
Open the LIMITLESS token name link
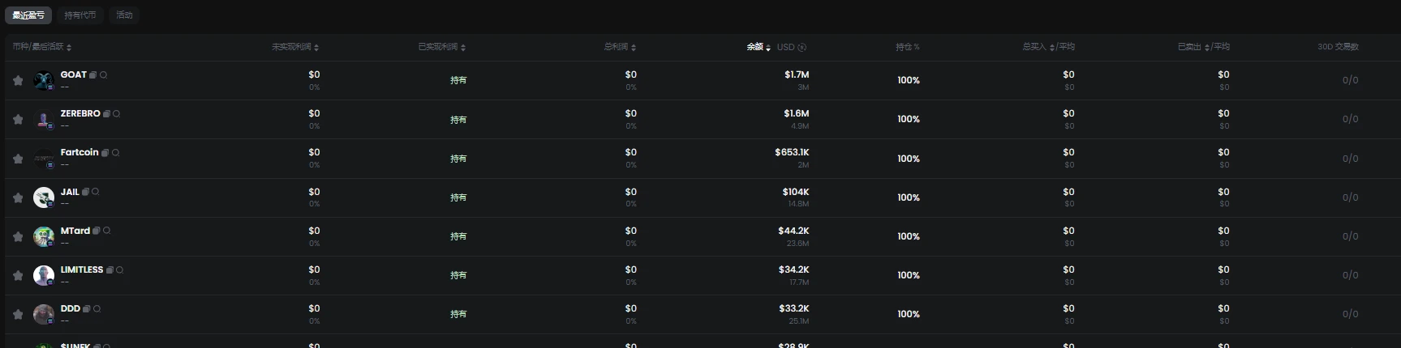coord(82,269)
